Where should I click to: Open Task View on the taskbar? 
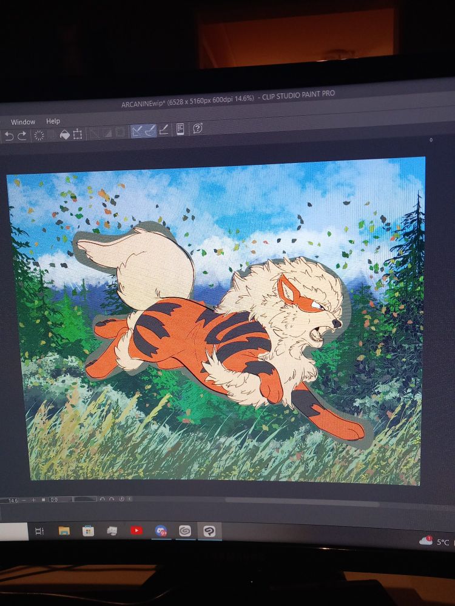(x=39, y=531)
